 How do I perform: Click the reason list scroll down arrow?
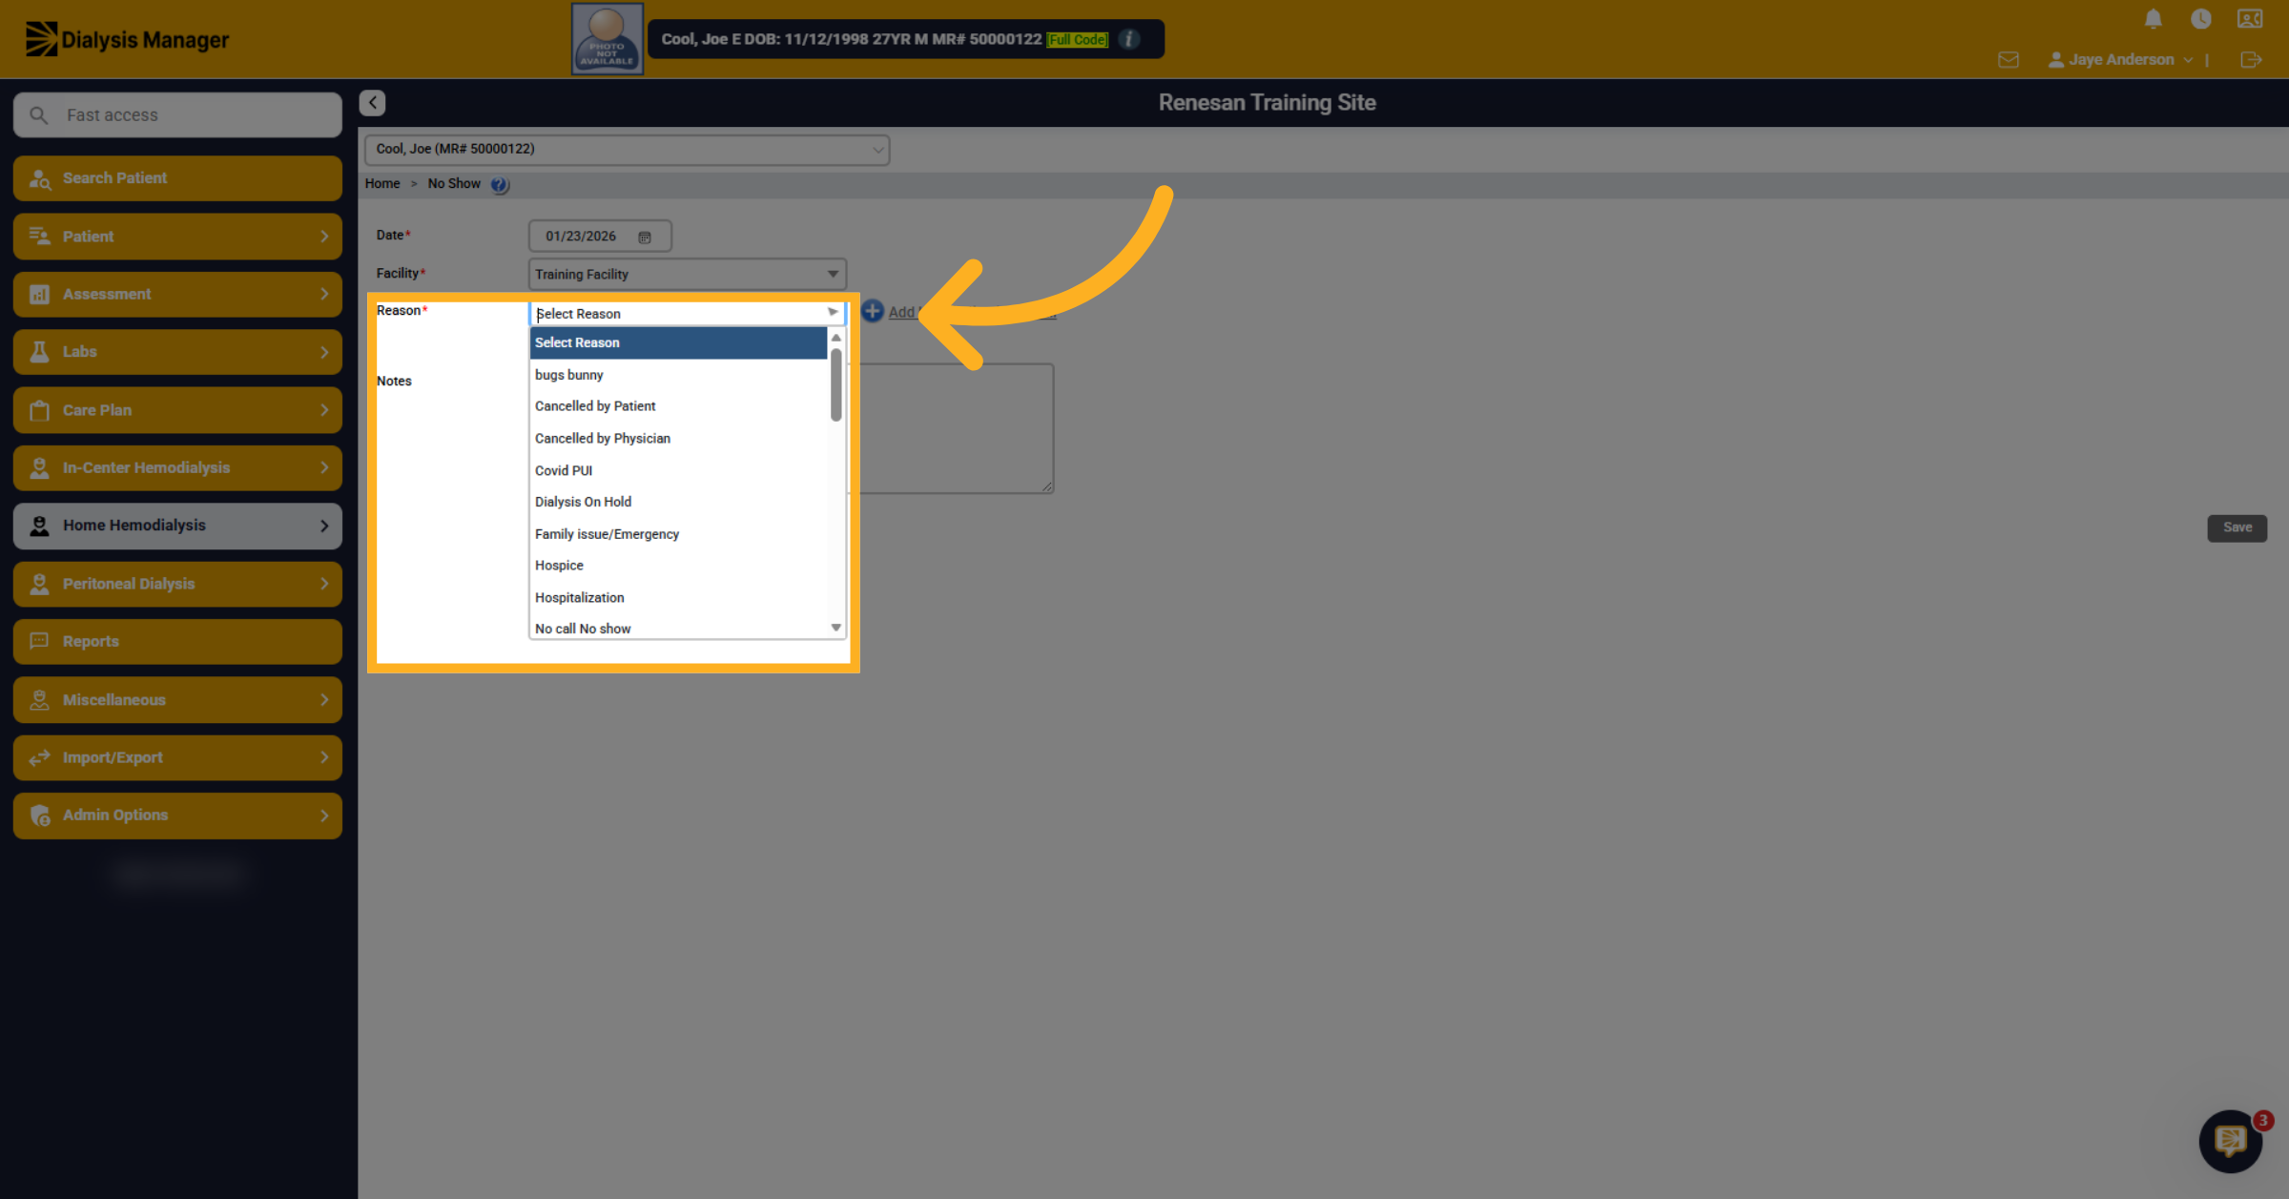[835, 628]
